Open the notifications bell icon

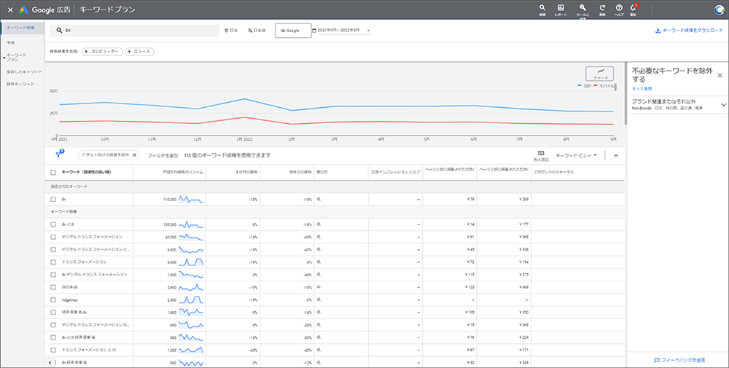tap(634, 9)
